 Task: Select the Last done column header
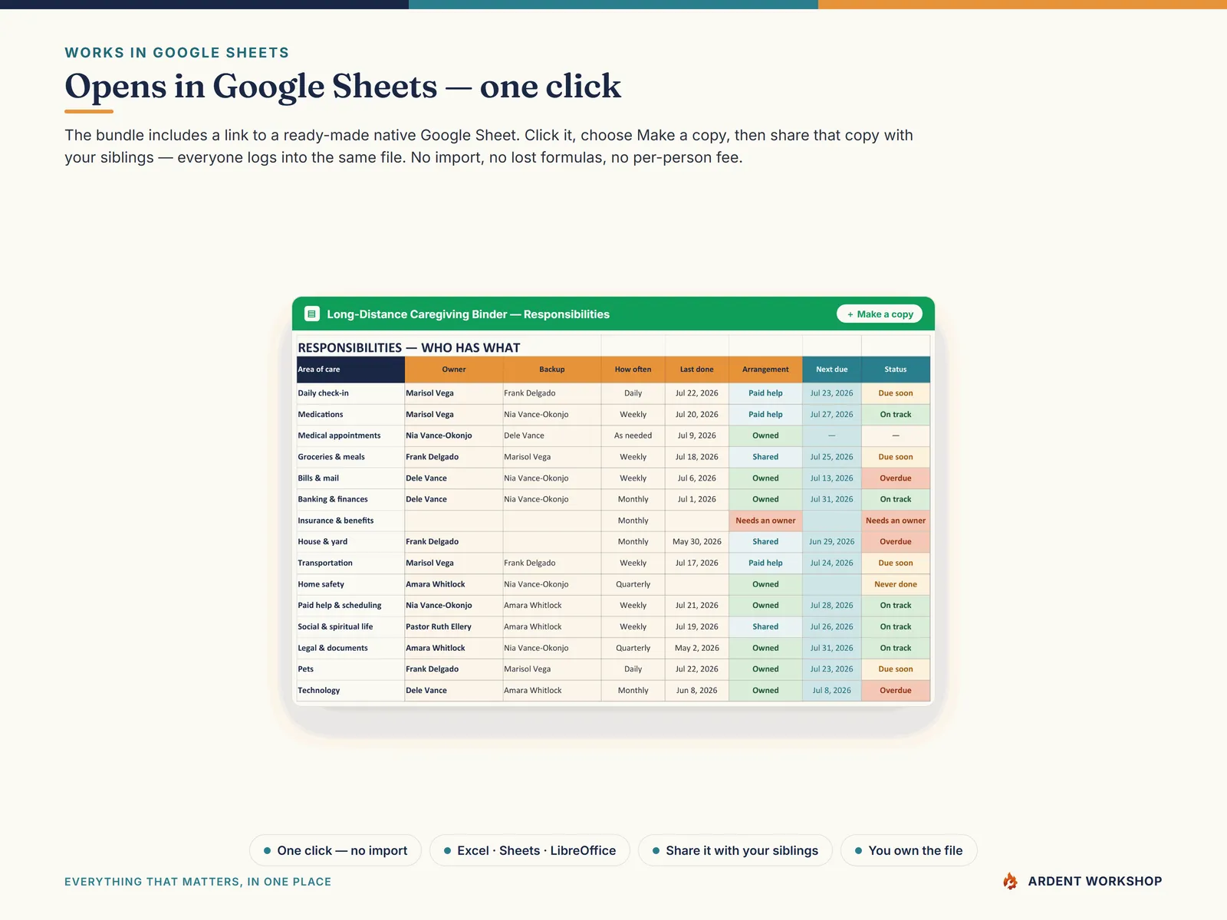tap(697, 370)
